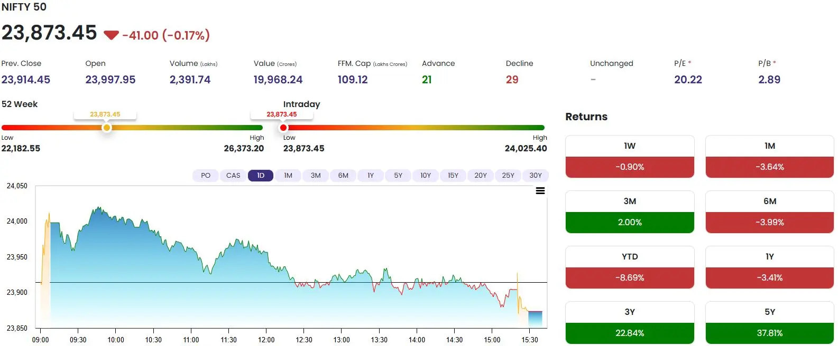This screenshot has width=838, height=346.
Task: Switch chart to 1Y period
Action: click(371, 176)
